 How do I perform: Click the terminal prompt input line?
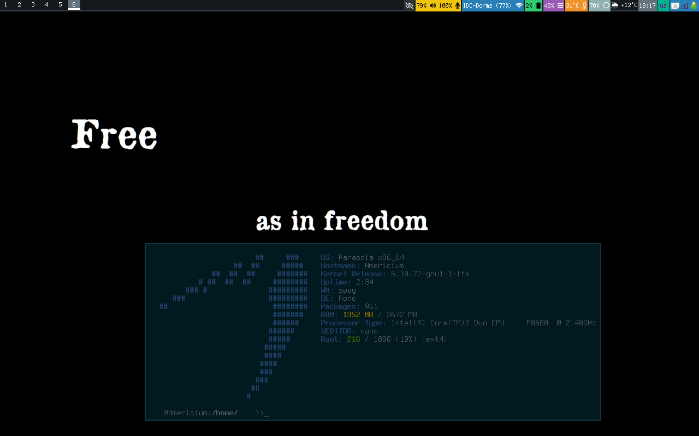(x=373, y=413)
